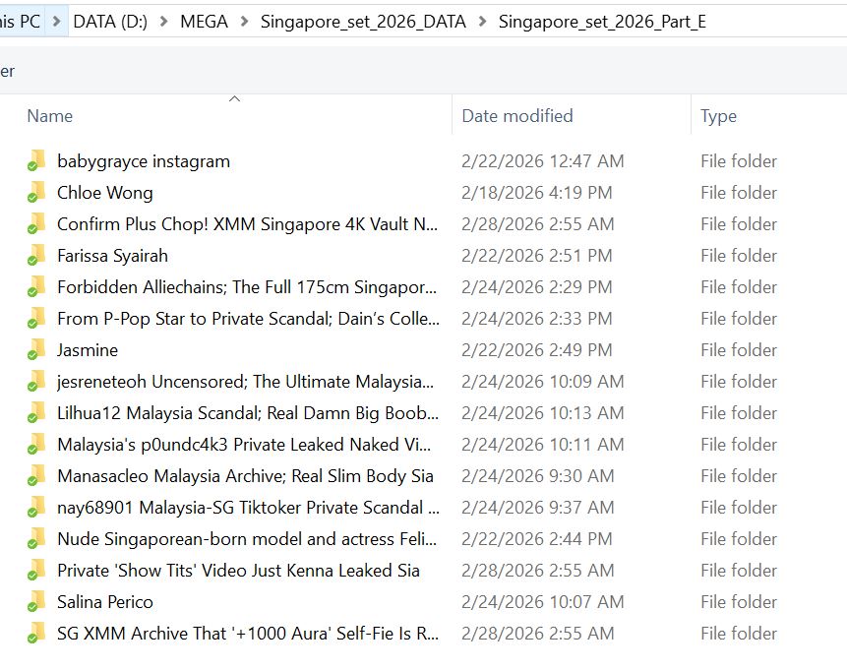Click folder icon beside nay68901 row
The height and width of the screenshot is (671, 847).
pos(36,508)
